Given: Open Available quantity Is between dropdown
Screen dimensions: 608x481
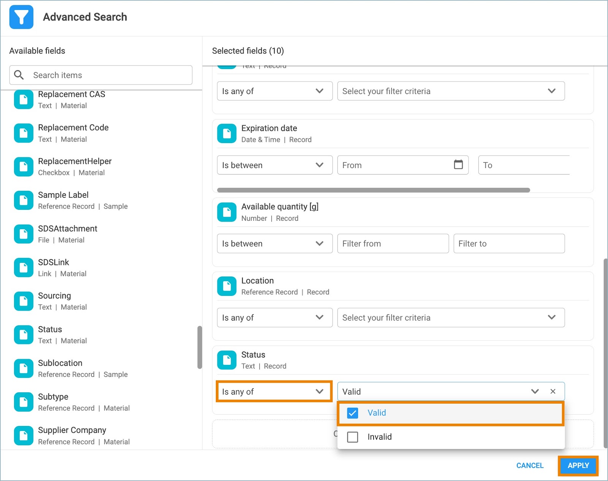Looking at the screenshot, I should point(275,244).
